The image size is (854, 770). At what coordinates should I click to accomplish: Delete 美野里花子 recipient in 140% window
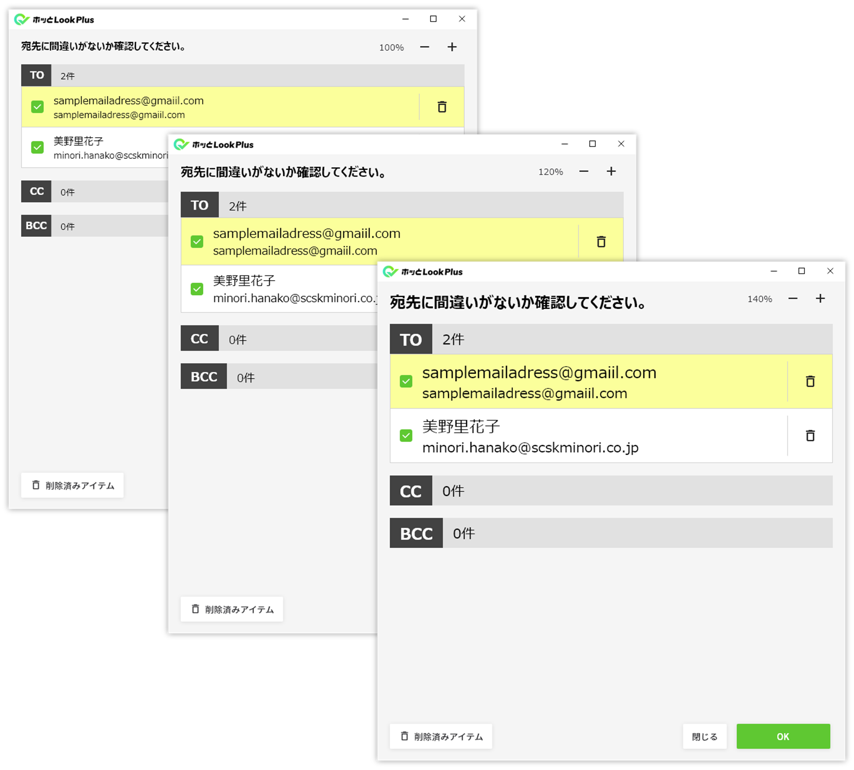click(810, 435)
